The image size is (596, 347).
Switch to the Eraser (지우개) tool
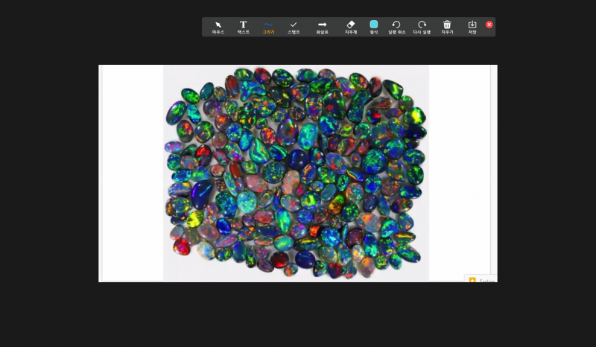click(351, 27)
